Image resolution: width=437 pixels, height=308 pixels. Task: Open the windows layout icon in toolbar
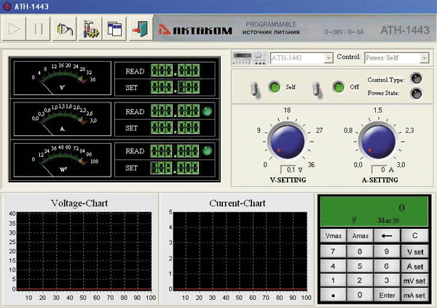(114, 28)
